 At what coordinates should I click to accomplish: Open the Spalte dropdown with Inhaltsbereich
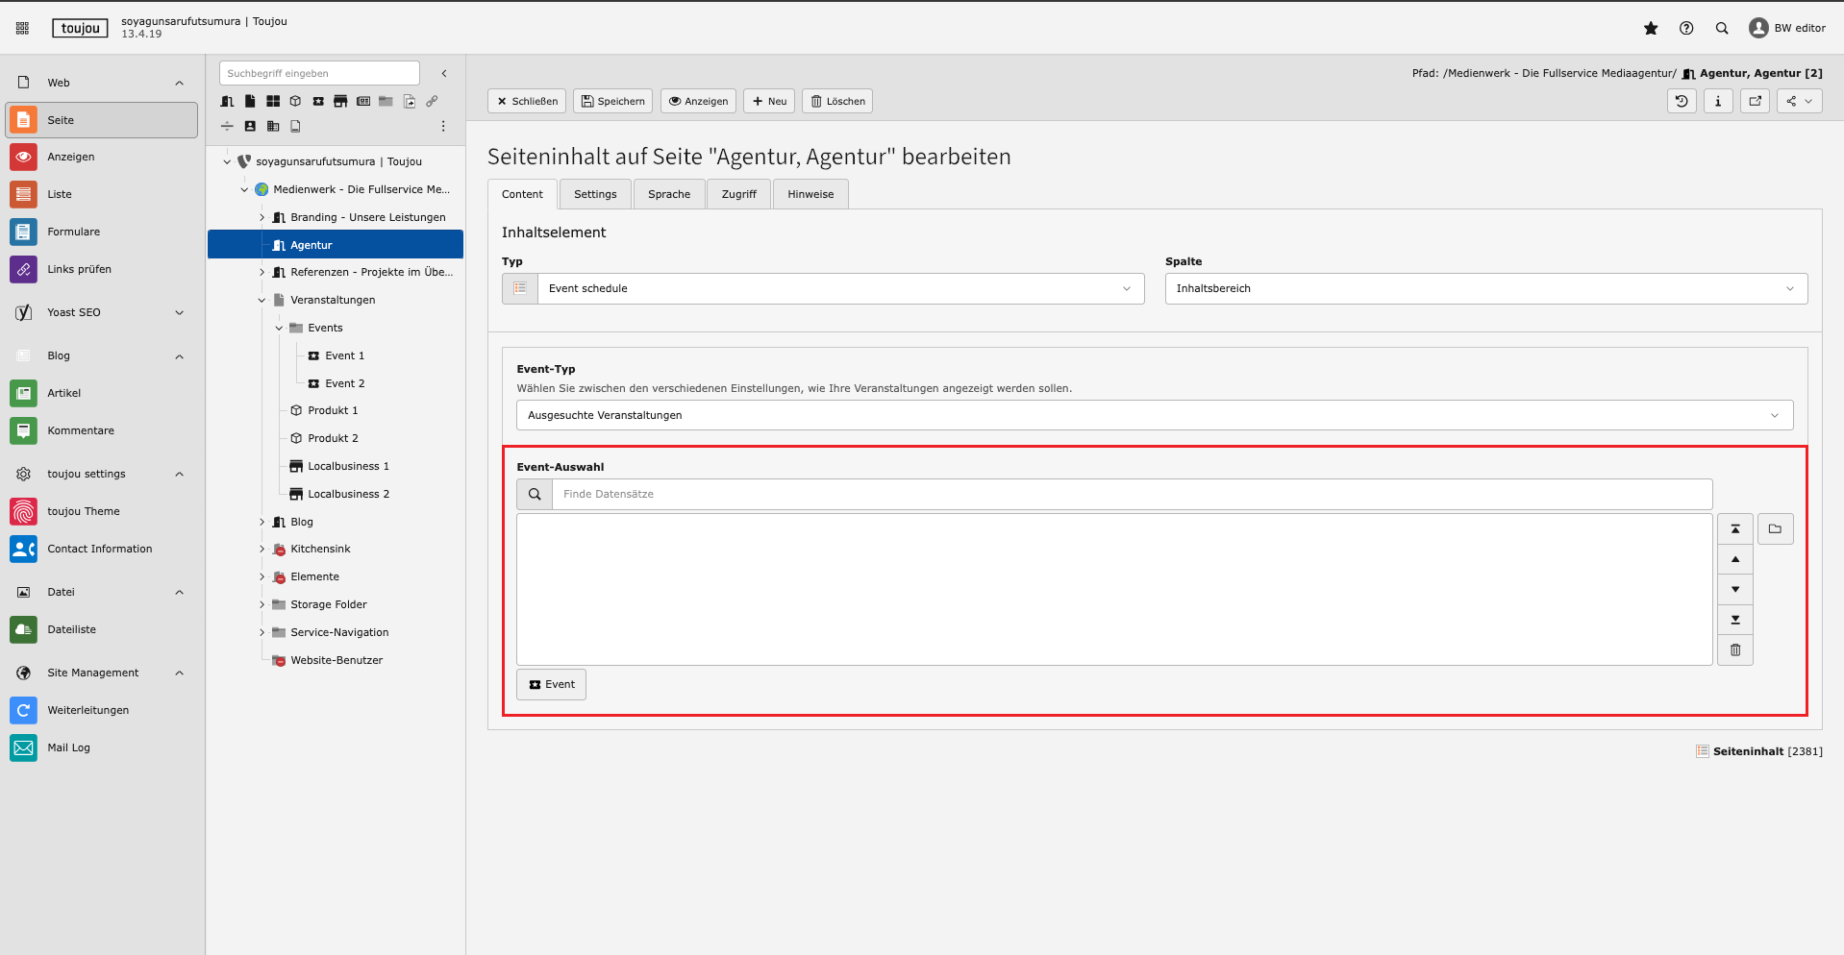1485,289
